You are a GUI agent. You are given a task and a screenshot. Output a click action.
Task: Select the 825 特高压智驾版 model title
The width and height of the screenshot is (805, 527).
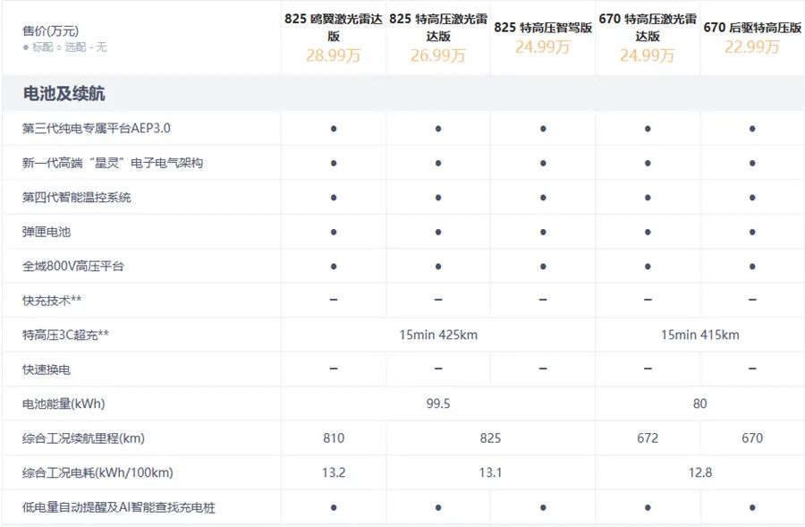[x=543, y=28]
